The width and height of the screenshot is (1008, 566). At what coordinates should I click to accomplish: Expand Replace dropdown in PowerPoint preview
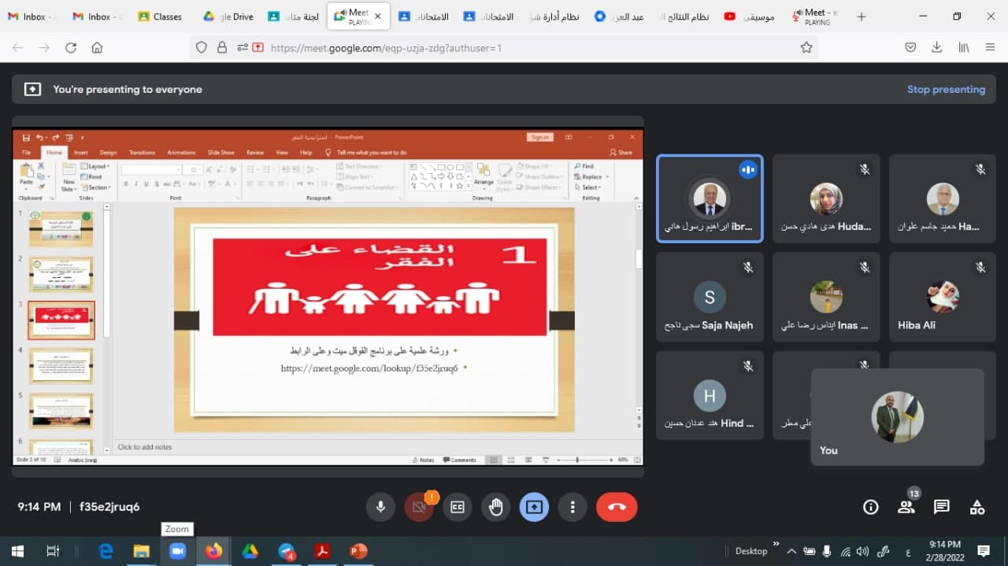(x=590, y=177)
